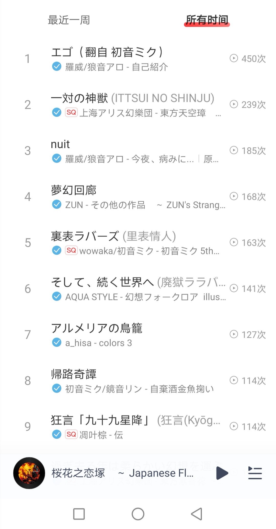Tap the SQ quality badge on 一対の神獣
The width and height of the screenshot is (276, 529).
pyautogui.click(x=71, y=112)
